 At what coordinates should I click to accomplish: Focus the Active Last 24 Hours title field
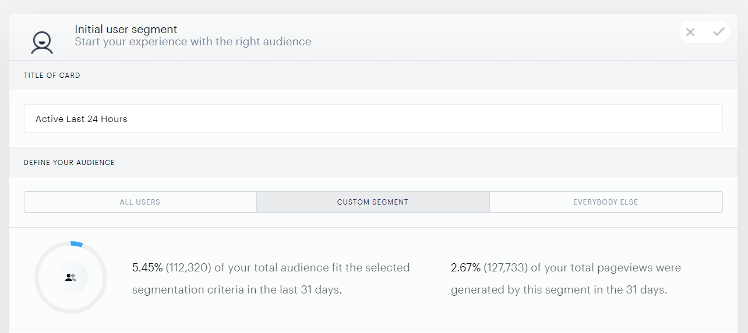[x=373, y=119]
